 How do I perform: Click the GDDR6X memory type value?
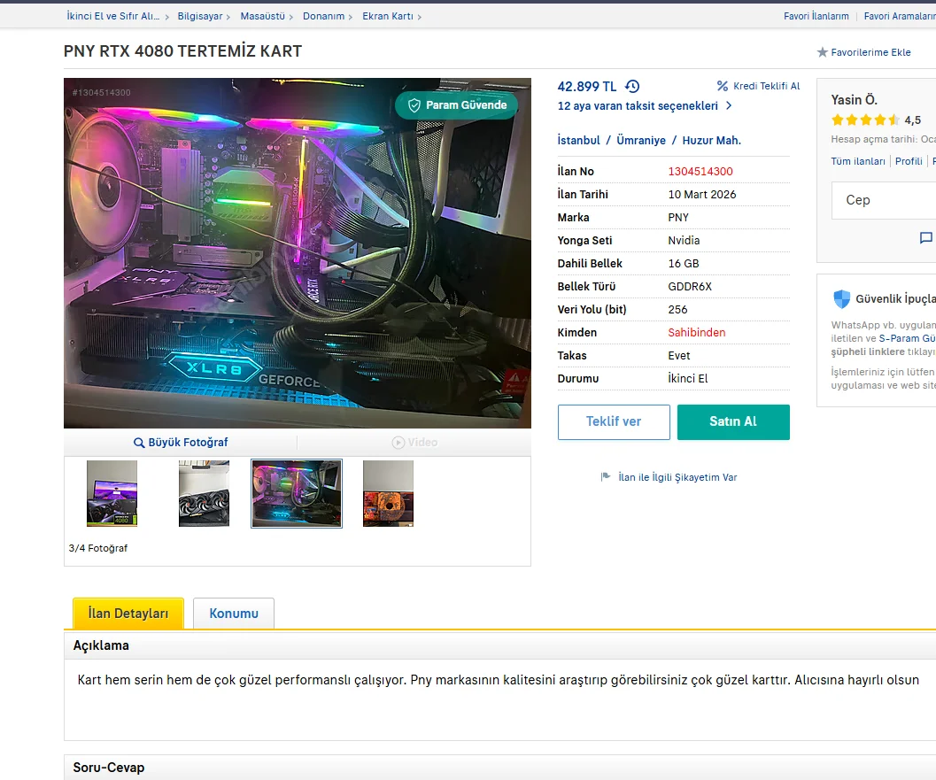click(690, 287)
